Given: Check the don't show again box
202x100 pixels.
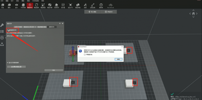Looking at the screenshot, I should click(x=85, y=55).
